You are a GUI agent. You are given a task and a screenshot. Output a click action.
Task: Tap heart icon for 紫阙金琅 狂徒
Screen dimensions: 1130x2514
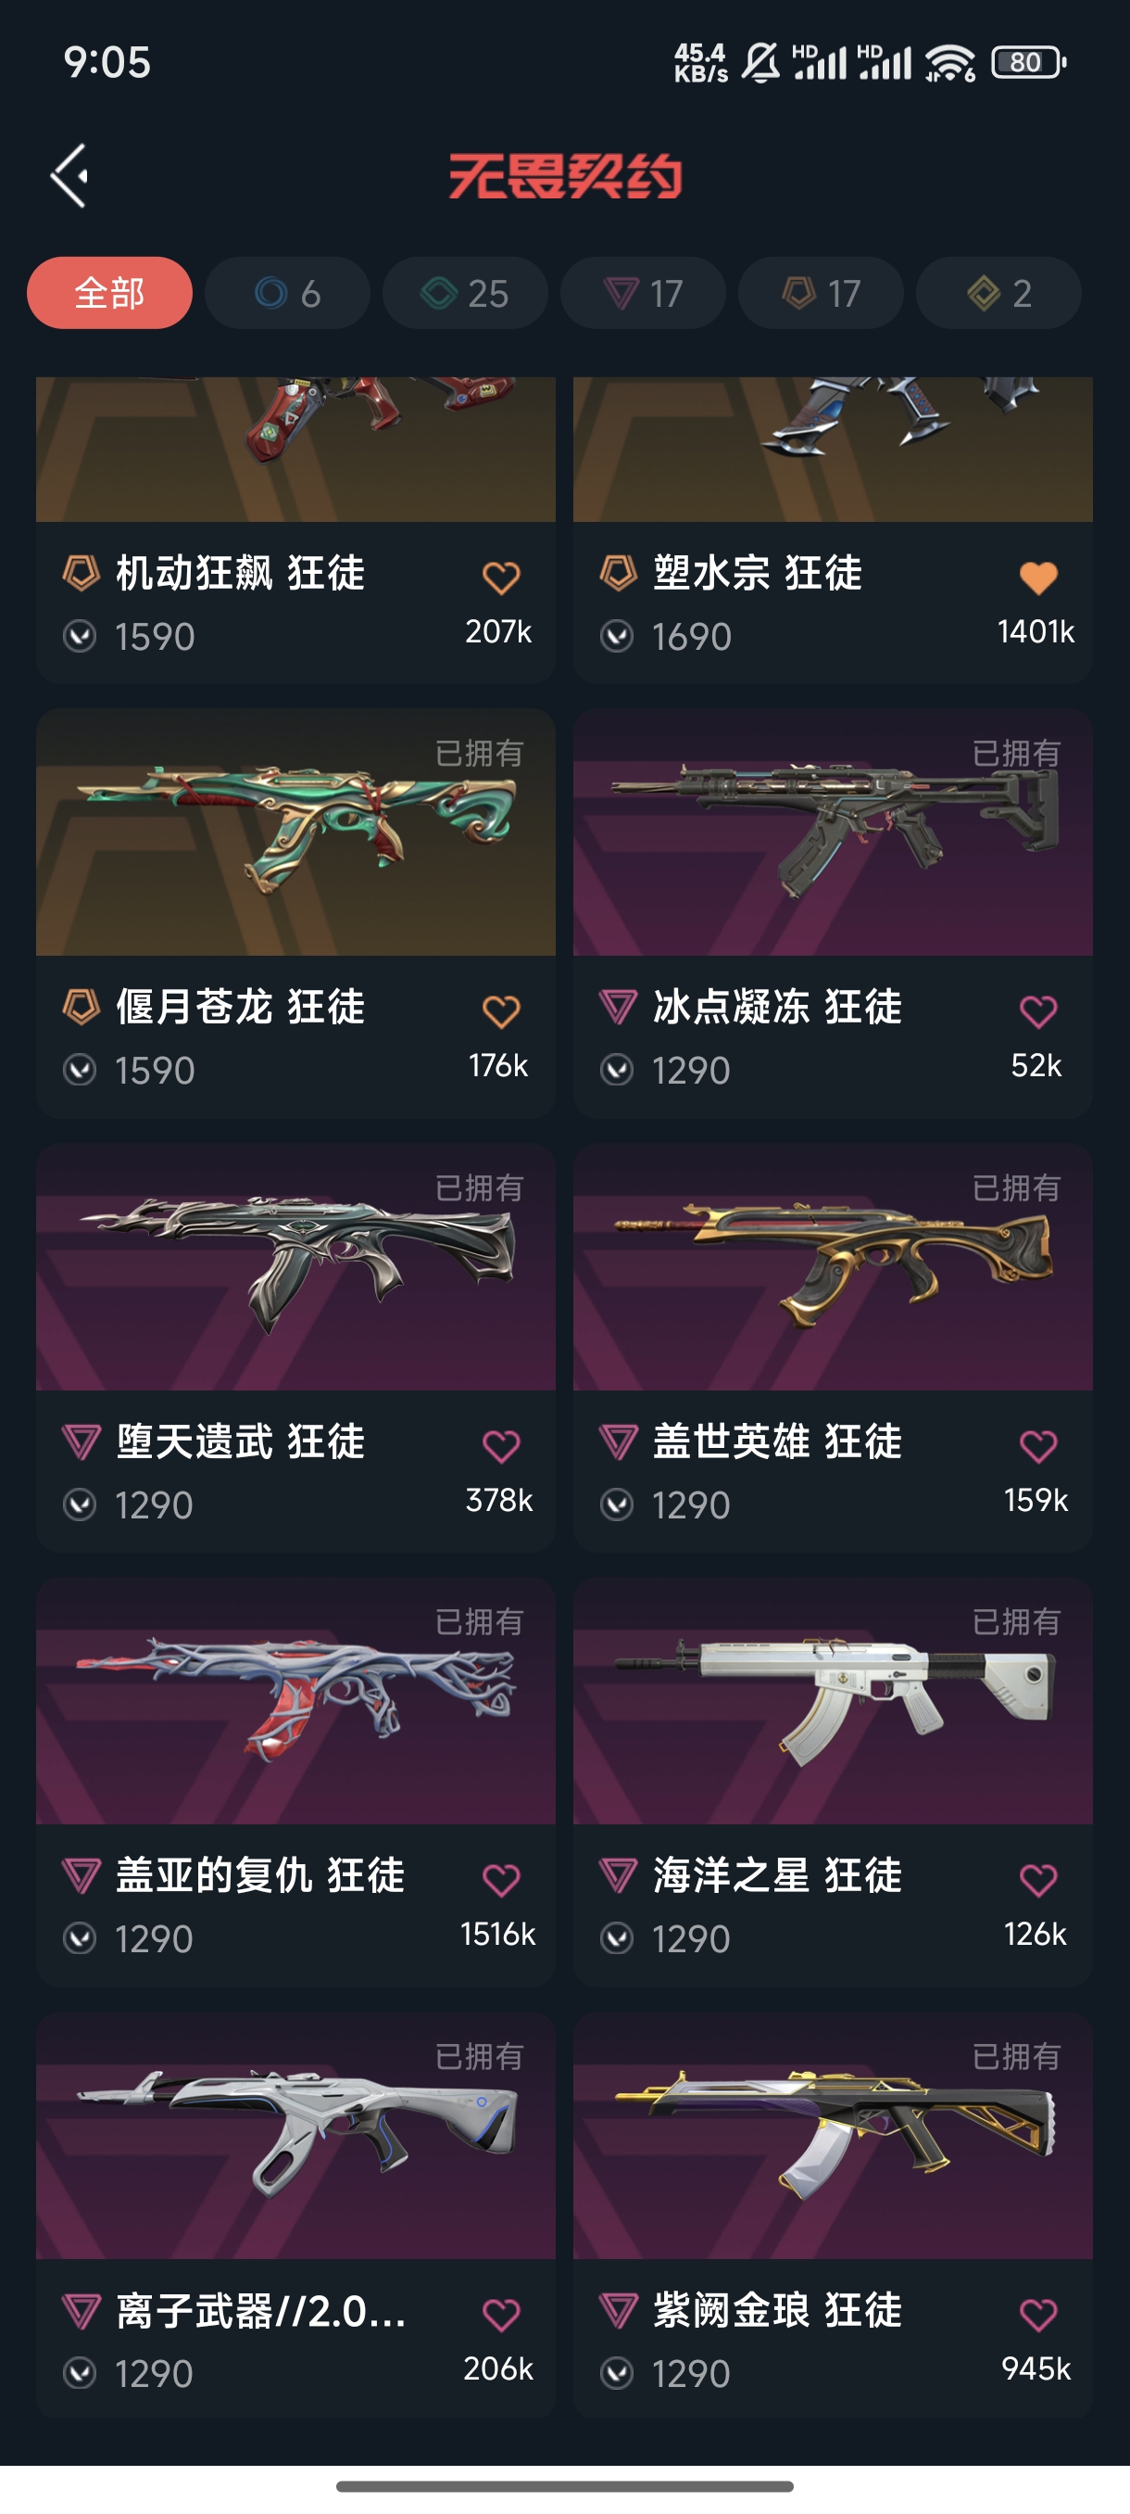[x=1038, y=2314]
